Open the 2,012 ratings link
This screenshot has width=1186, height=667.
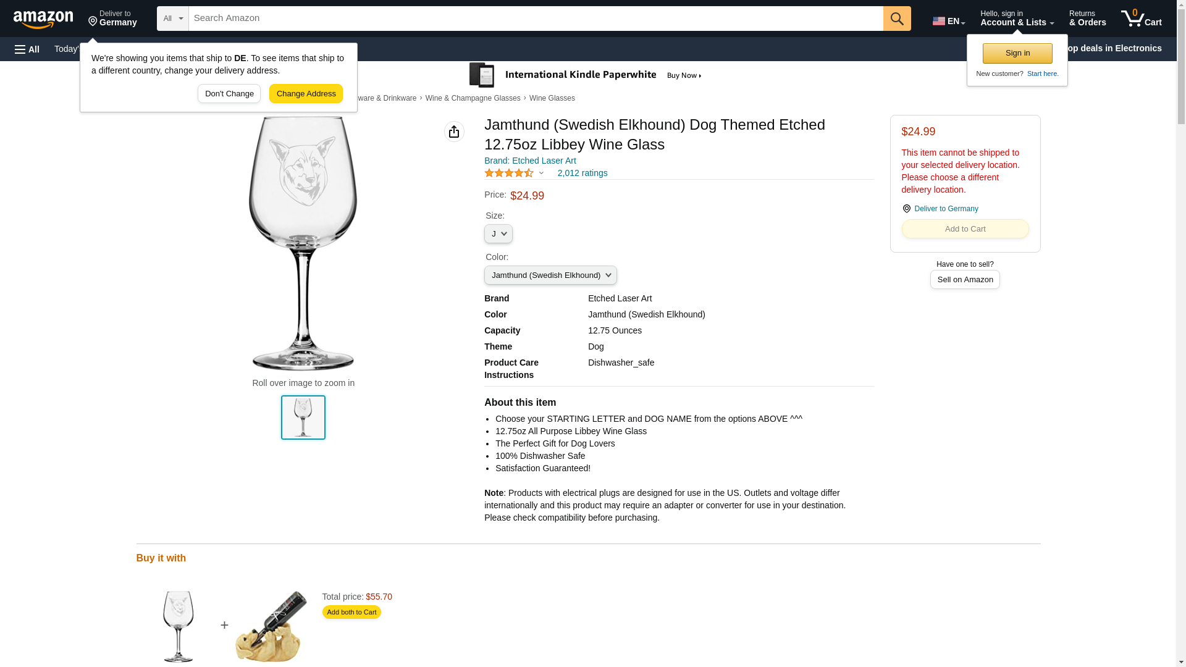[582, 173]
